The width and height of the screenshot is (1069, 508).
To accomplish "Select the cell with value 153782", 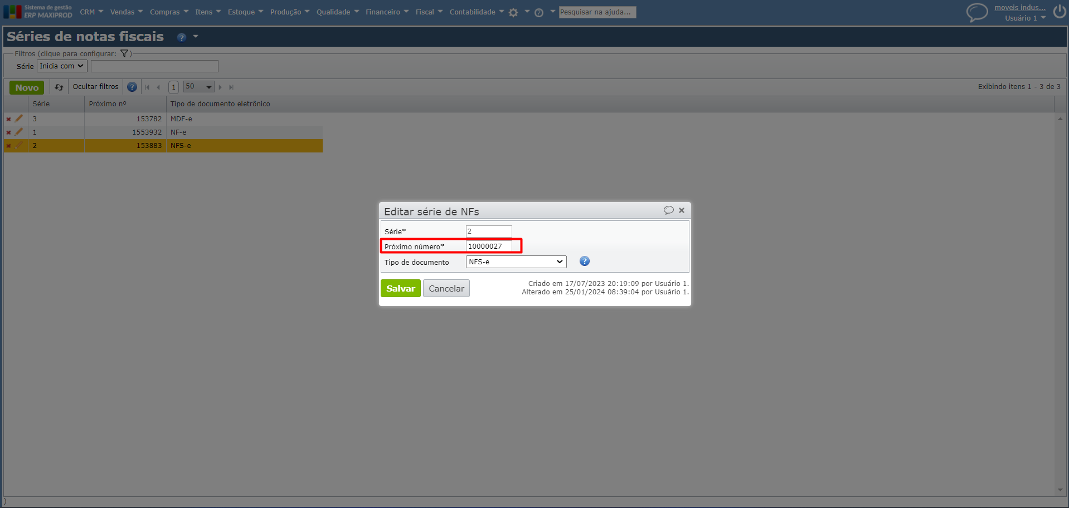I will click(125, 119).
